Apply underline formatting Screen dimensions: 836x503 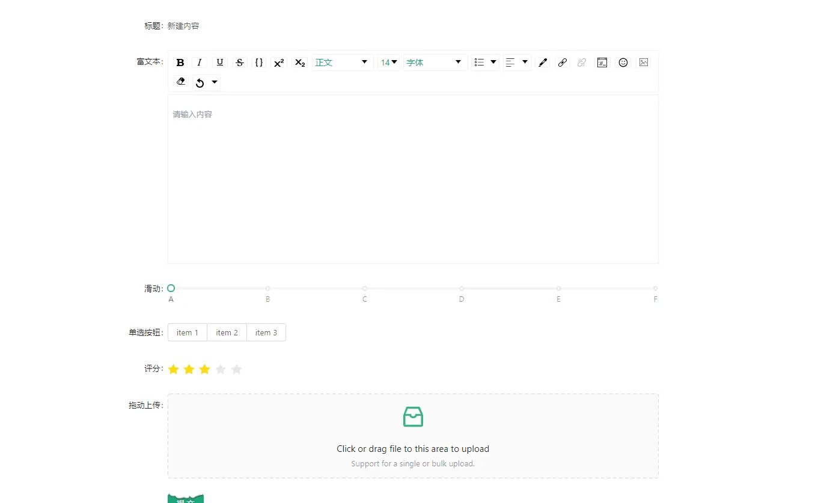(220, 62)
